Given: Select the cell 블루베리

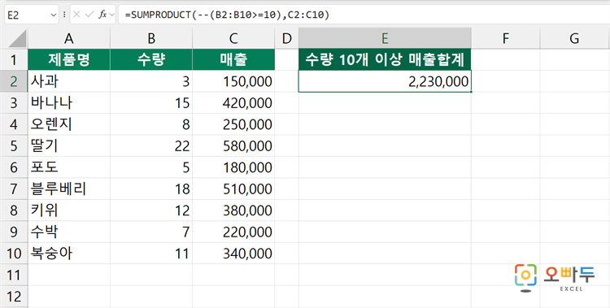Looking at the screenshot, I should click(69, 189).
